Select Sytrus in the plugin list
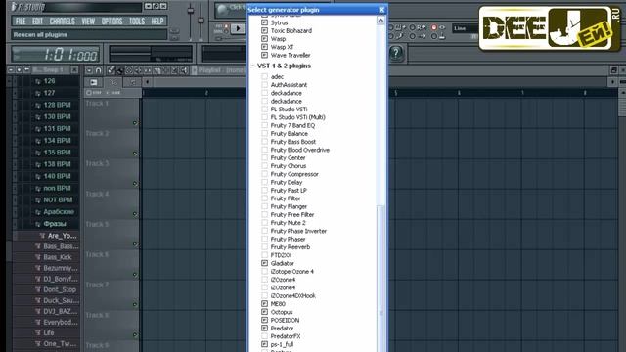This screenshot has width=626, height=352. pos(279,22)
